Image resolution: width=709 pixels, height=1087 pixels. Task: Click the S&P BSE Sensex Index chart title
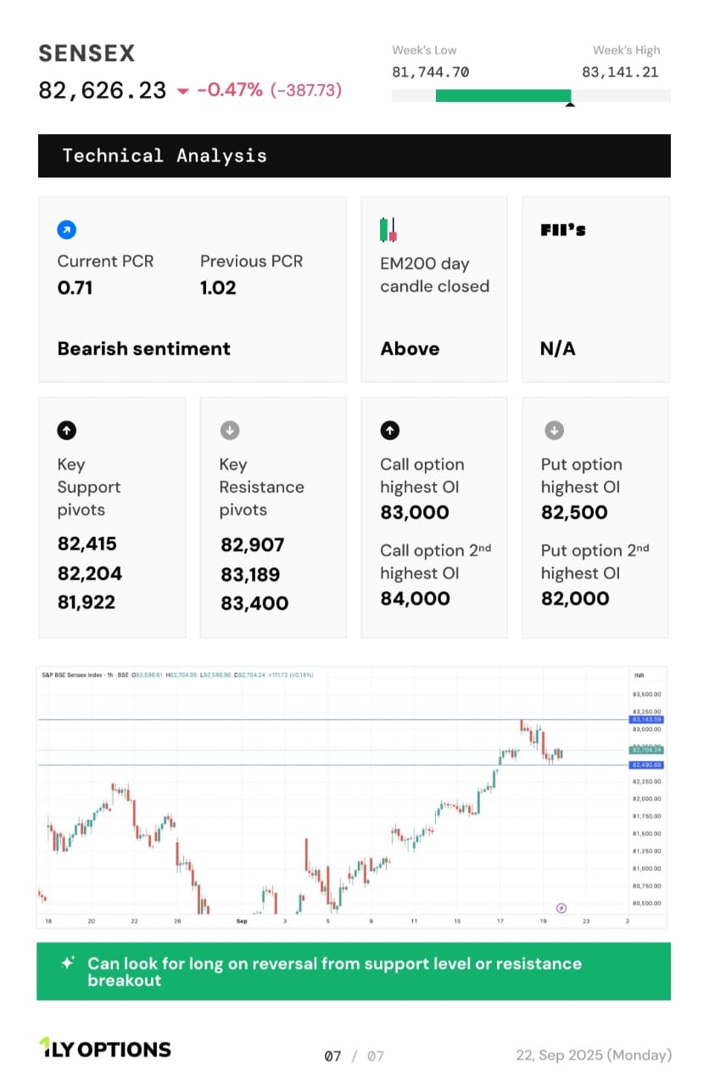pos(85,675)
